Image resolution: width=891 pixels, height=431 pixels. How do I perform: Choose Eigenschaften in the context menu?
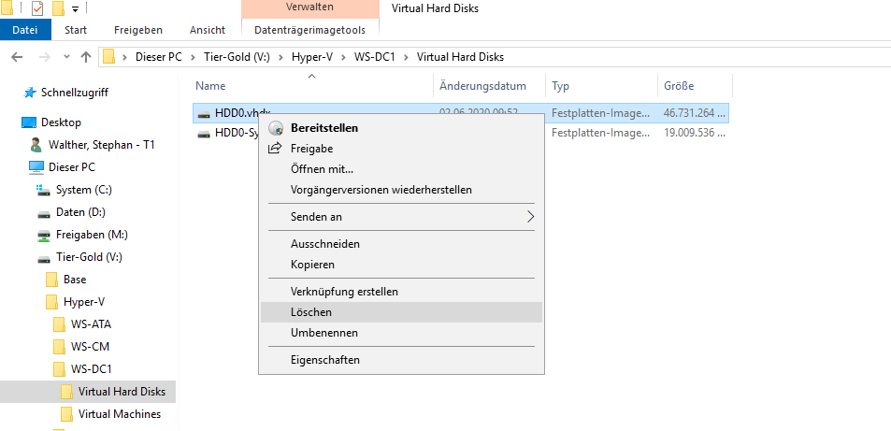pyautogui.click(x=401, y=360)
